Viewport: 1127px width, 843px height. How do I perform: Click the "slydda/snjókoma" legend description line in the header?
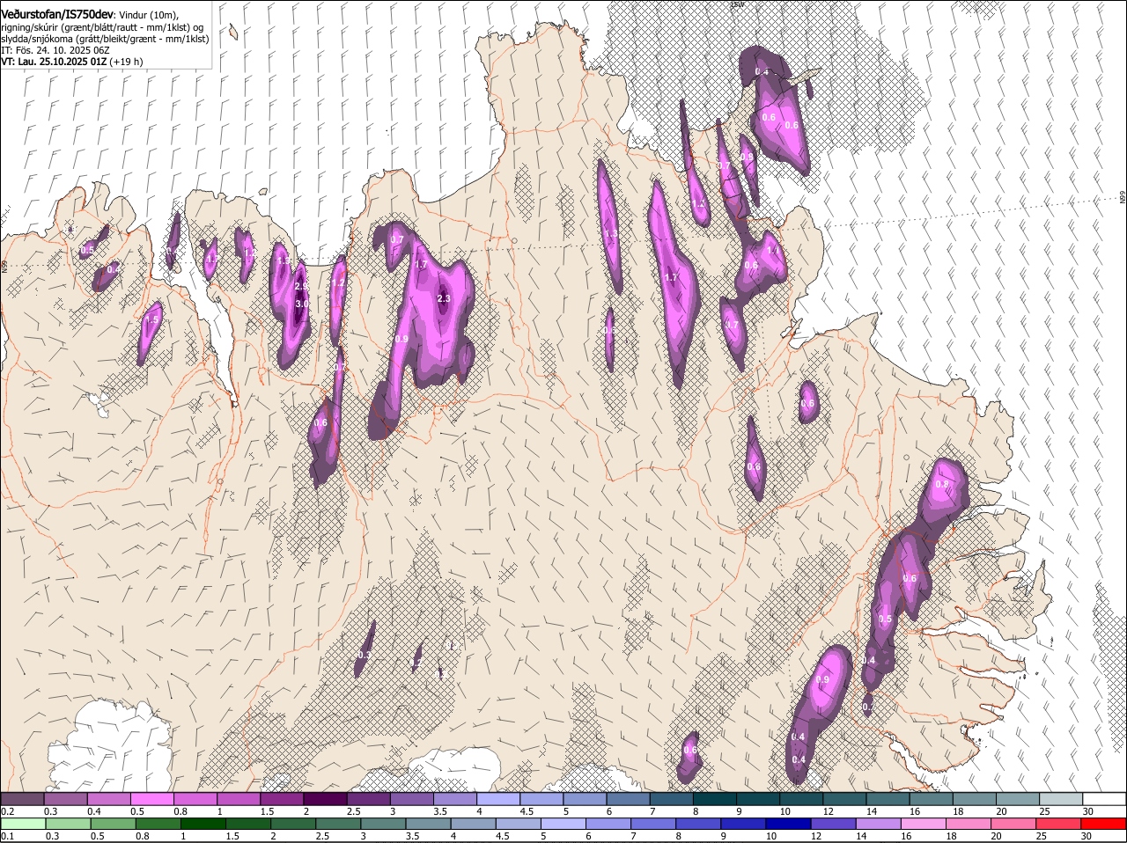coord(105,39)
